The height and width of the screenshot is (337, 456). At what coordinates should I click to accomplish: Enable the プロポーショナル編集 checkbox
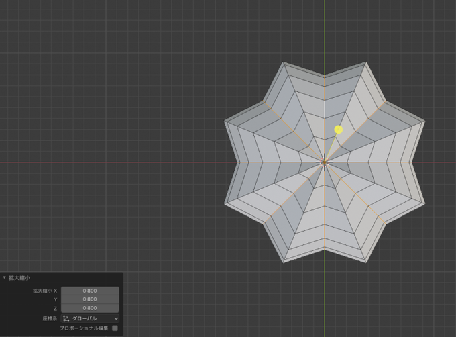pyautogui.click(x=115, y=328)
